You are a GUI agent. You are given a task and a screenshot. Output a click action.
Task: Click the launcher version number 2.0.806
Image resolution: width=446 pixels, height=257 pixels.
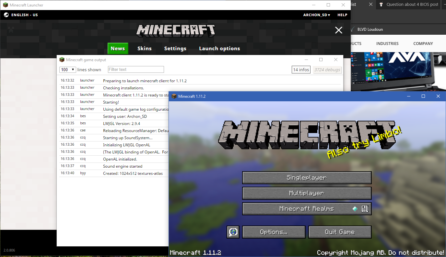(x=9, y=250)
